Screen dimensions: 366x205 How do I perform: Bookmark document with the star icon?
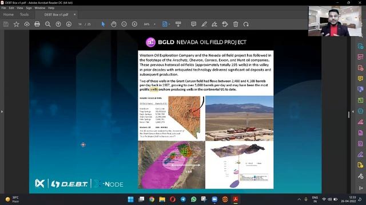(17, 24)
